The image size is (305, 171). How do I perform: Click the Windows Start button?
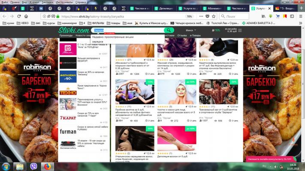pos(6,166)
